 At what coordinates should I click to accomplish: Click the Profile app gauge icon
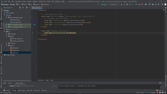pos(136,4)
